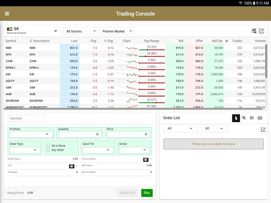Open the Commission calculator icon

[x=146, y=160]
